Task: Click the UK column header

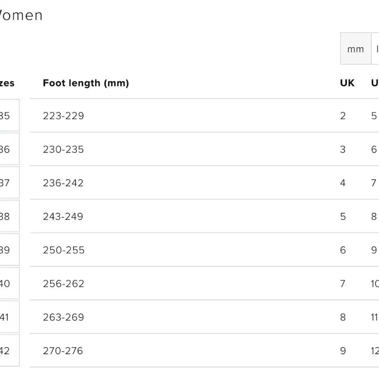Action: pyautogui.click(x=347, y=83)
